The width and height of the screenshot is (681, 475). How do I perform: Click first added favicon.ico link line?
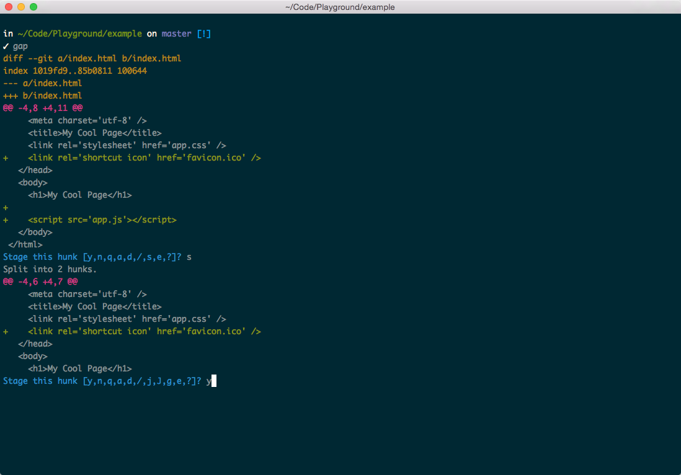[x=132, y=158]
